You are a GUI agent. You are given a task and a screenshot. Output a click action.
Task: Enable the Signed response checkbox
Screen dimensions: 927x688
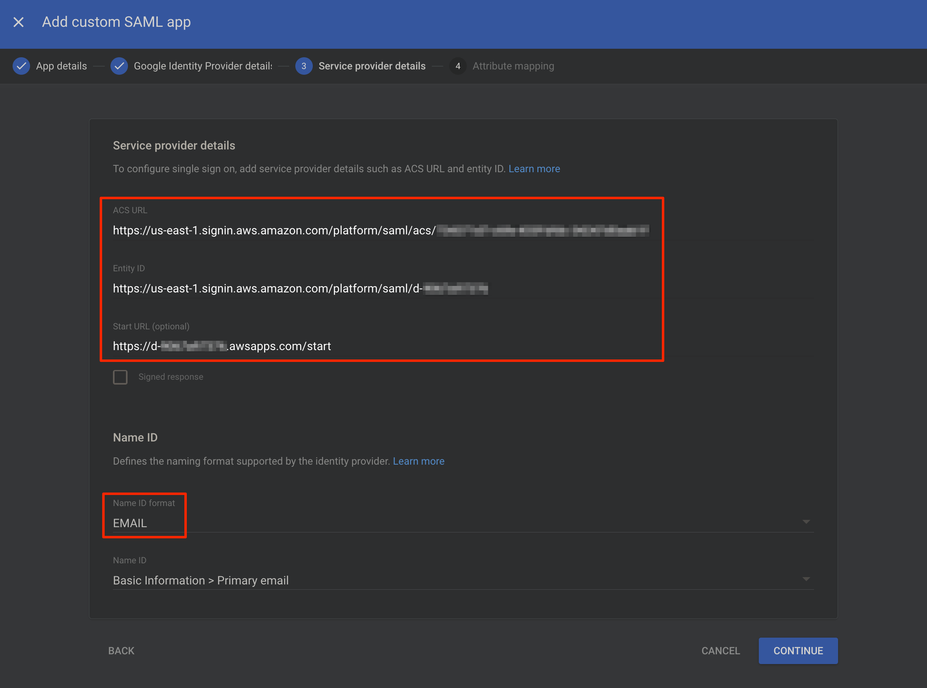click(120, 377)
